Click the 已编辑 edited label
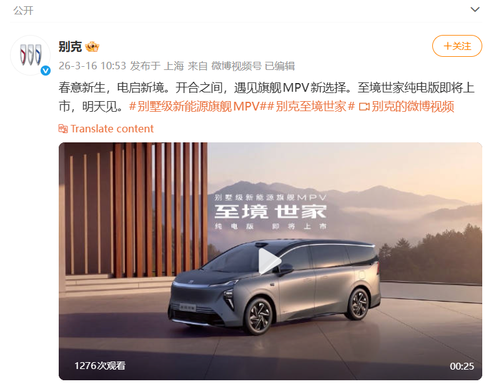Screen dimensions: 491x384 [280, 66]
